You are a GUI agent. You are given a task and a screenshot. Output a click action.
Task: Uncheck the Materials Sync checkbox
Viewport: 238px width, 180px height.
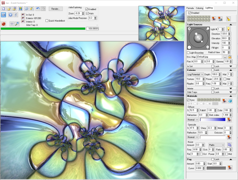pos(188,100)
